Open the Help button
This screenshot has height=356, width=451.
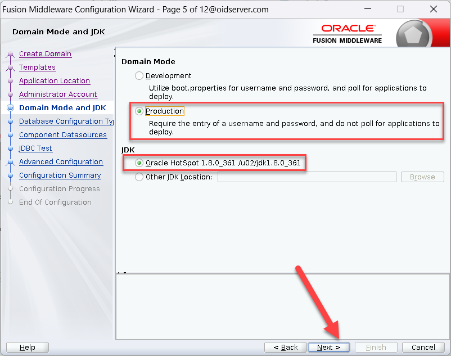27,348
